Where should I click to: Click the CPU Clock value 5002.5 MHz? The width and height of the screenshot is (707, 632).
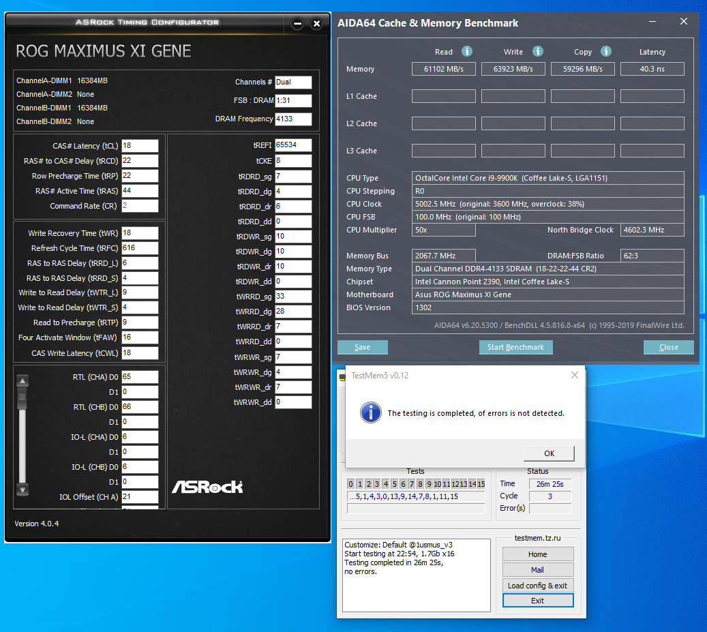pos(548,204)
